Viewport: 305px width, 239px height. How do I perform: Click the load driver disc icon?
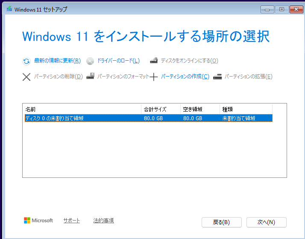tap(90, 61)
